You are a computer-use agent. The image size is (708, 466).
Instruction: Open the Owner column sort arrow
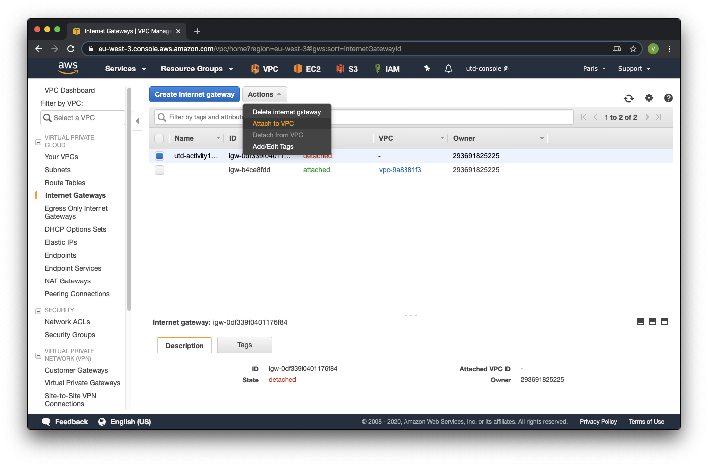[542, 138]
